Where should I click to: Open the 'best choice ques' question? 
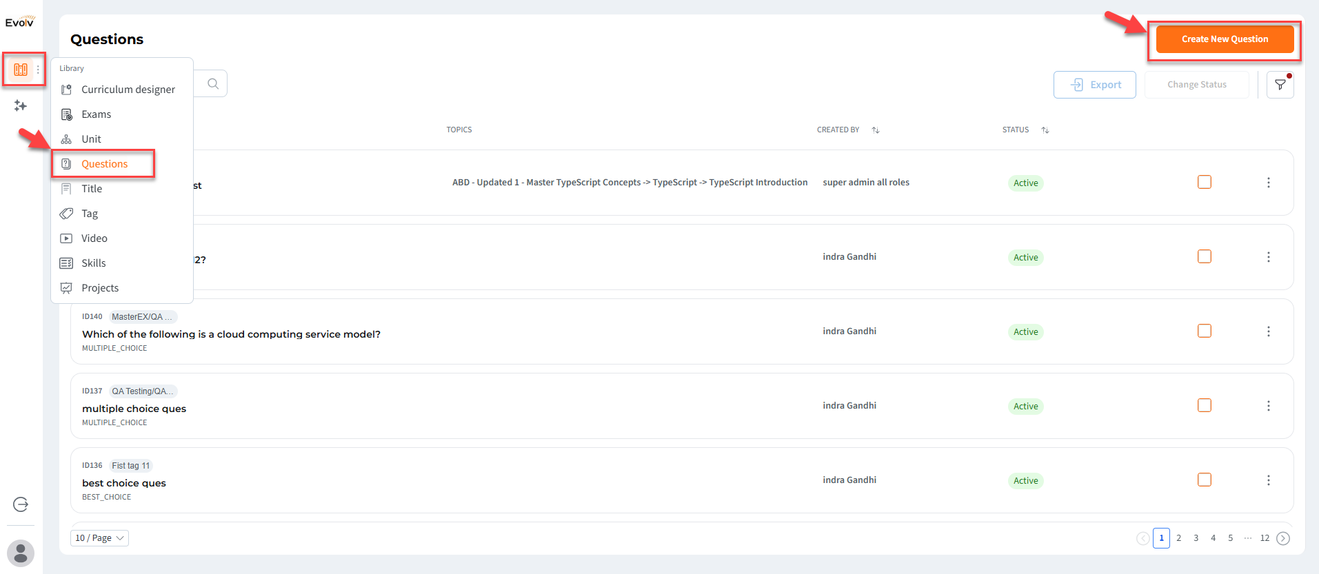pos(124,483)
